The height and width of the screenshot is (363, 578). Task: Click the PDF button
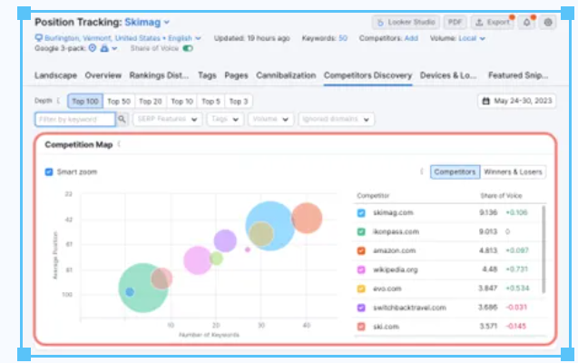coord(455,23)
